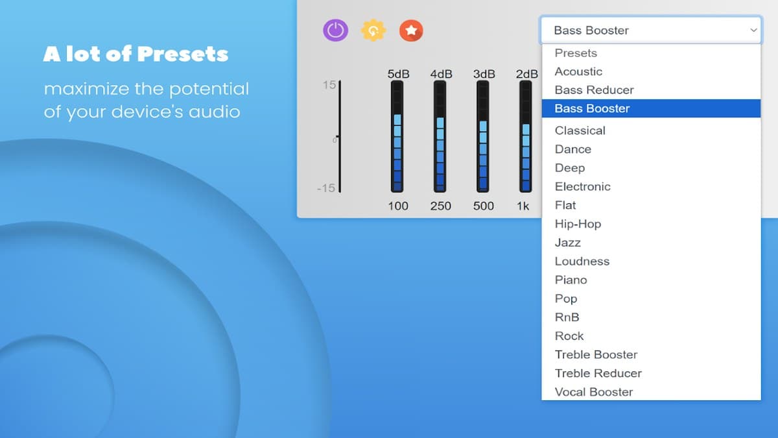Viewport: 778px width, 438px height.
Task: Select the highlighted Bass Booster option
Action: [x=651, y=108]
